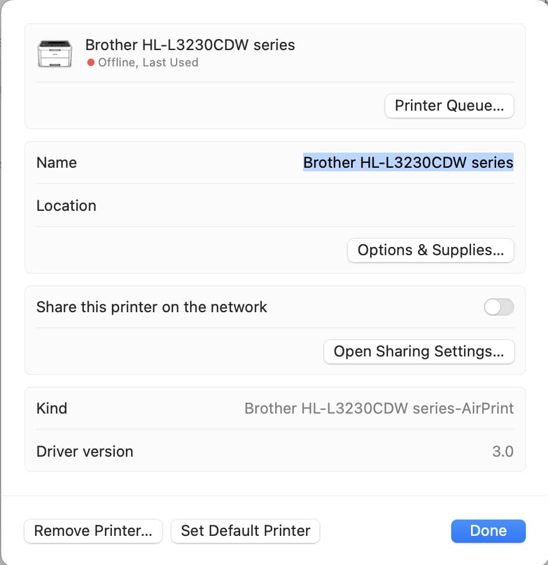The image size is (548, 565).
Task: Click the Name label
Action: pos(57,163)
